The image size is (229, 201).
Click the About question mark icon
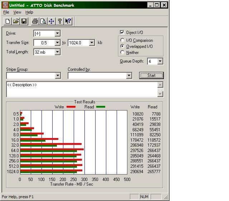(x=60, y=21)
